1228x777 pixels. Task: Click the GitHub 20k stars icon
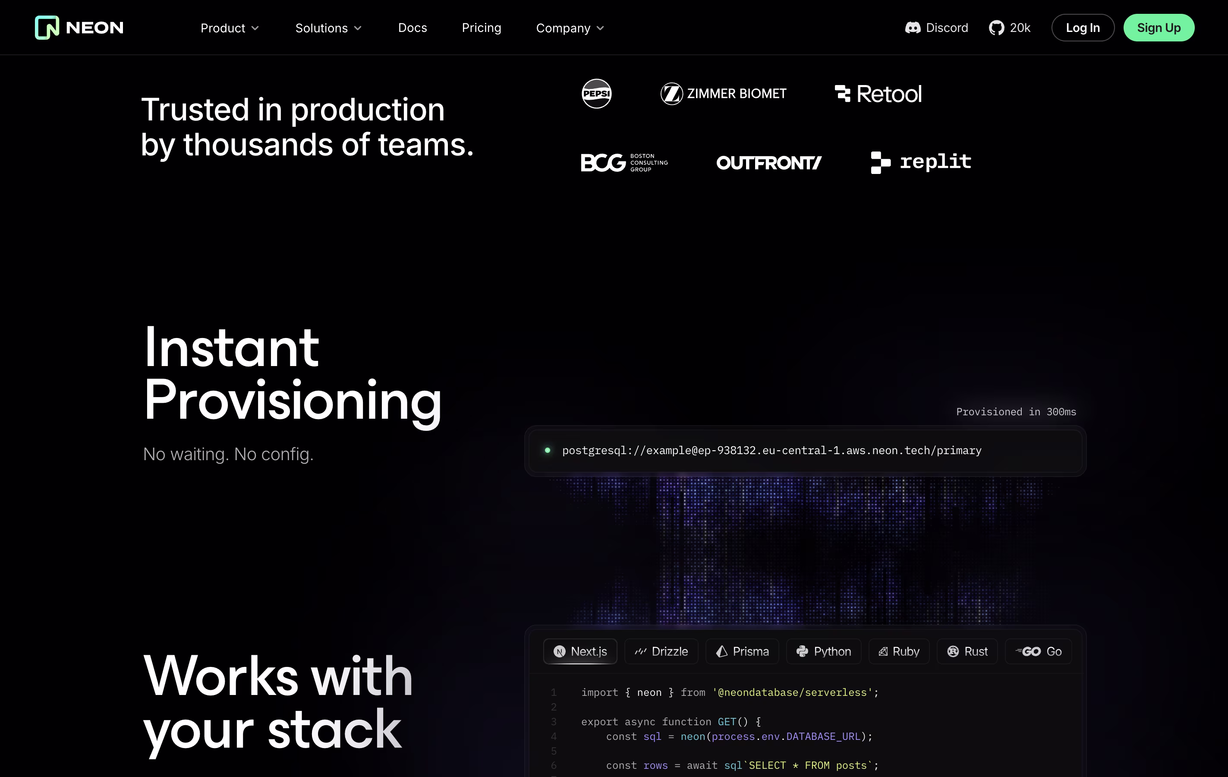996,28
